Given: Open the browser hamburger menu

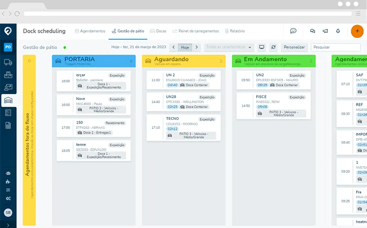Looking at the screenshot, I should coord(358,14).
